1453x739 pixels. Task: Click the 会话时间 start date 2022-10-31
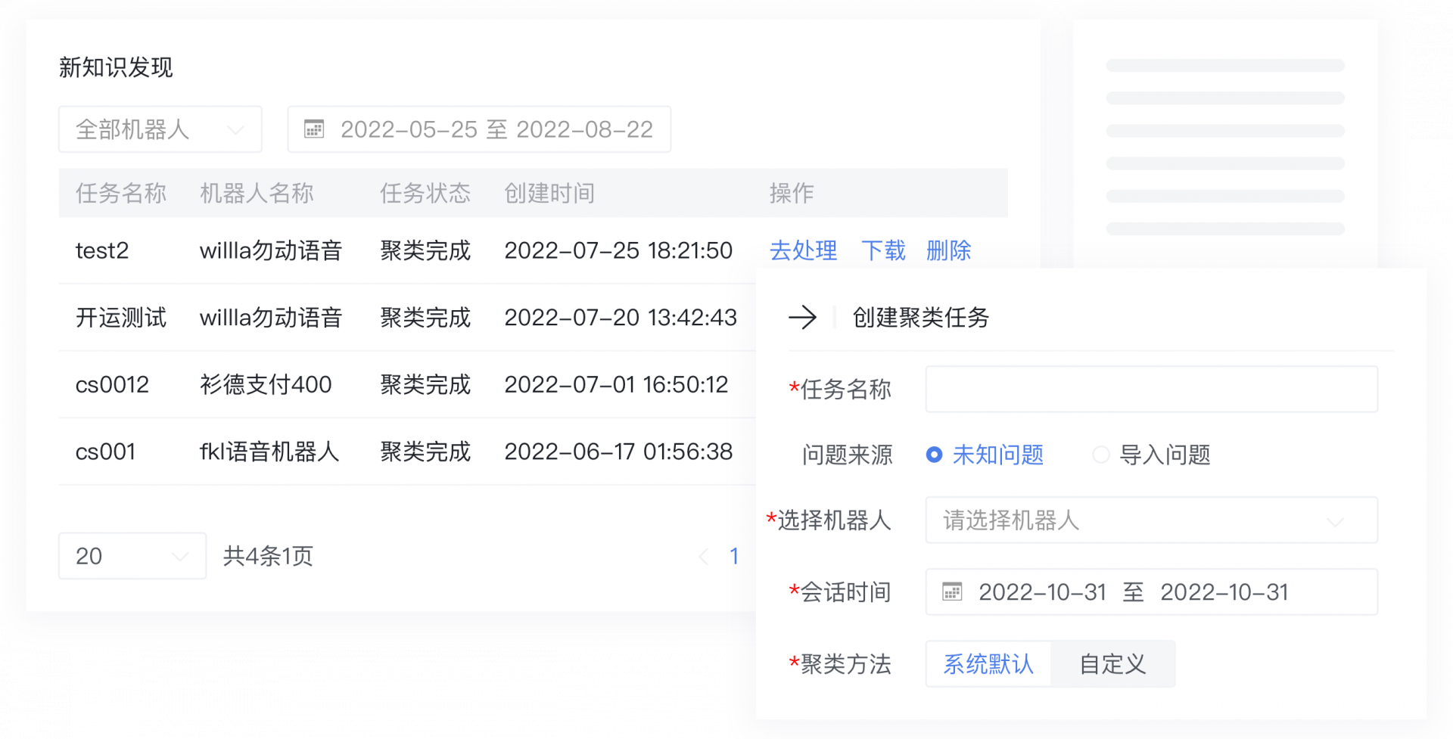pos(1042,592)
